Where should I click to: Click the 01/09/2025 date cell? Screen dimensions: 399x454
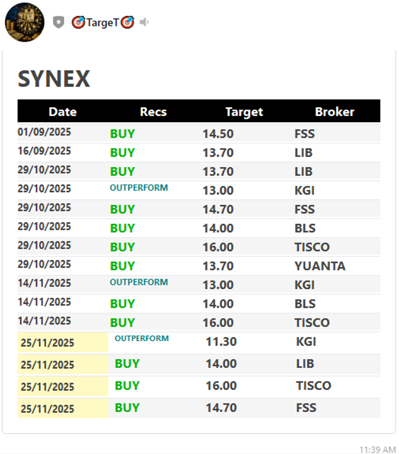click(44, 132)
